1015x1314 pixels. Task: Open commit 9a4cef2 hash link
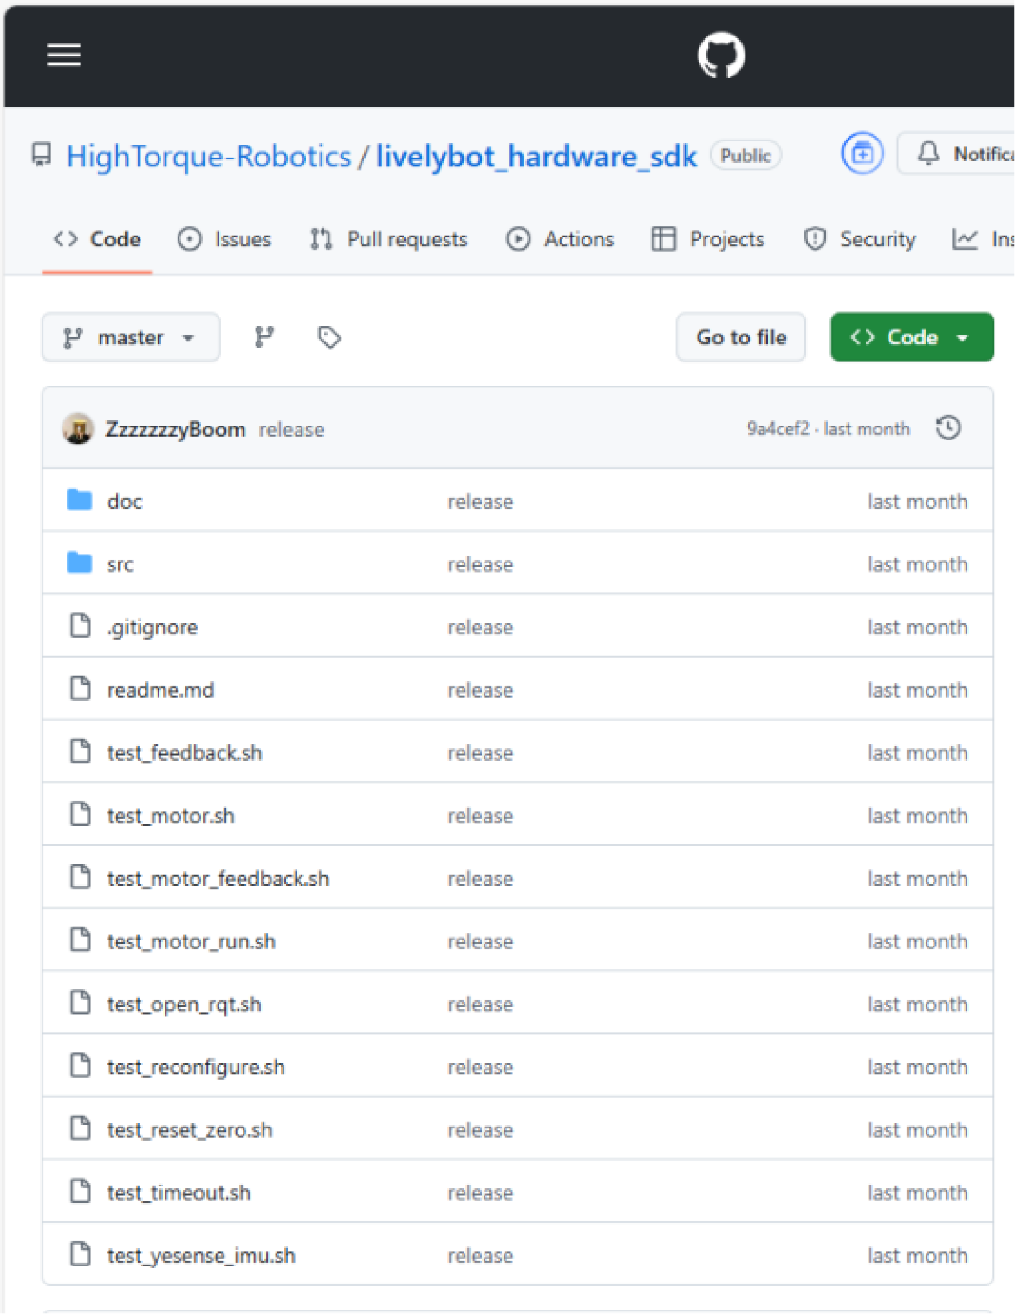click(x=777, y=429)
